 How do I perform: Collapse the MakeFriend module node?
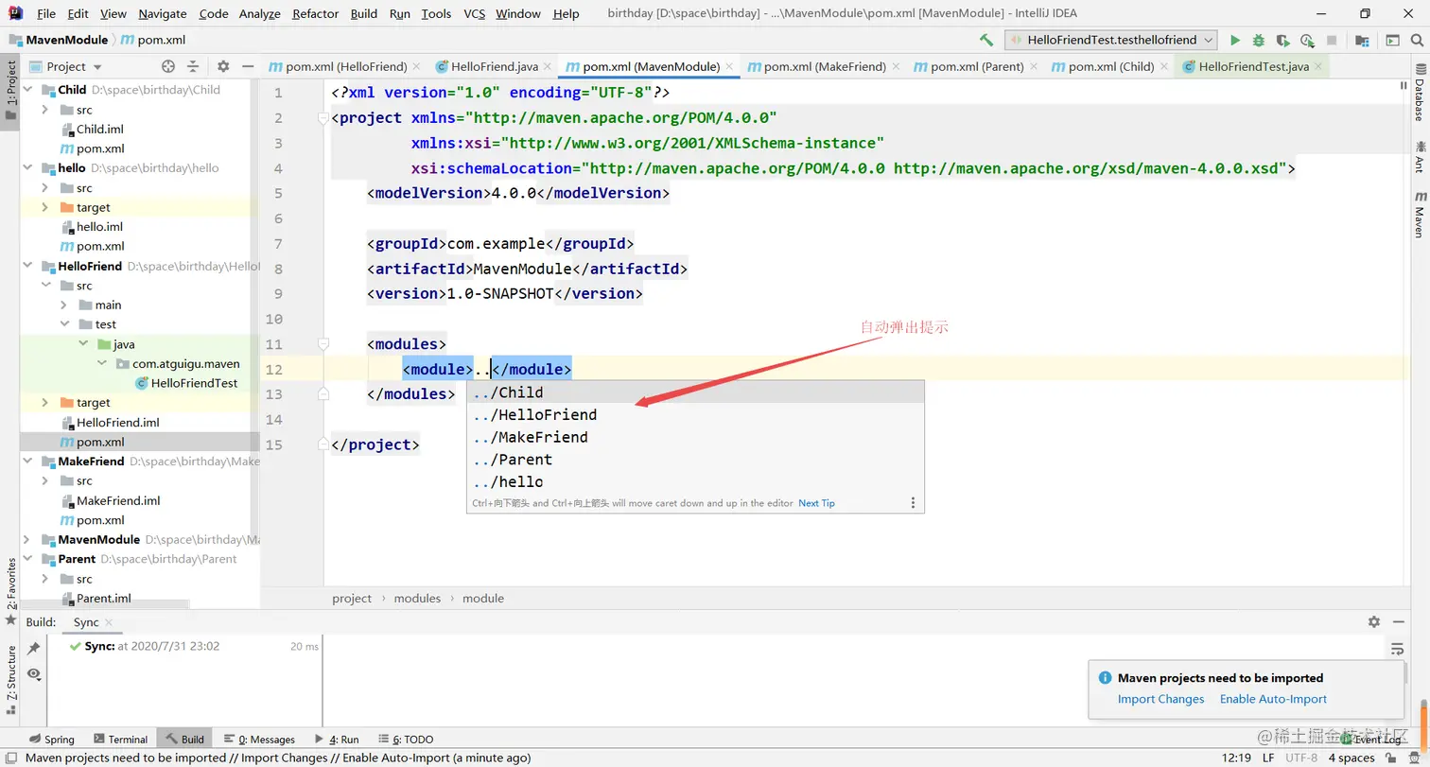point(26,462)
